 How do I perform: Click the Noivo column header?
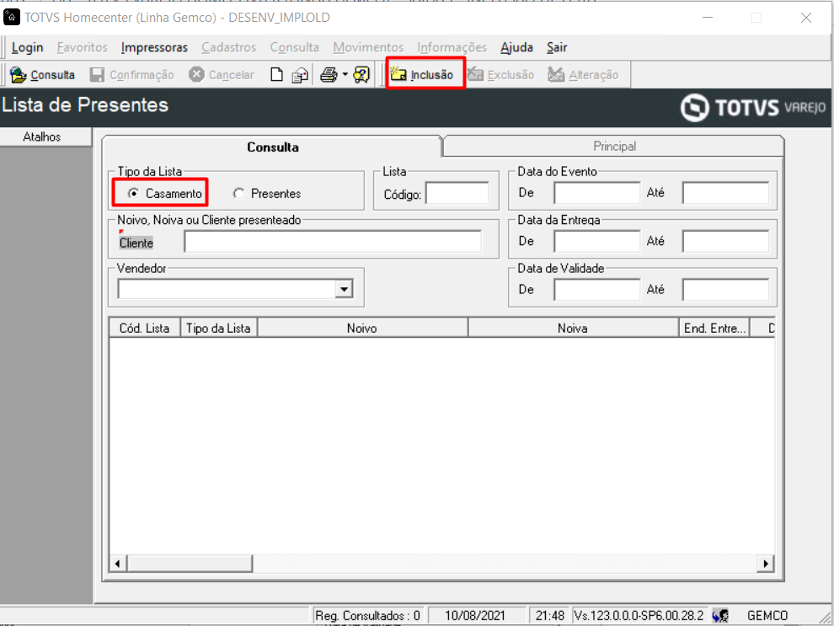click(362, 328)
